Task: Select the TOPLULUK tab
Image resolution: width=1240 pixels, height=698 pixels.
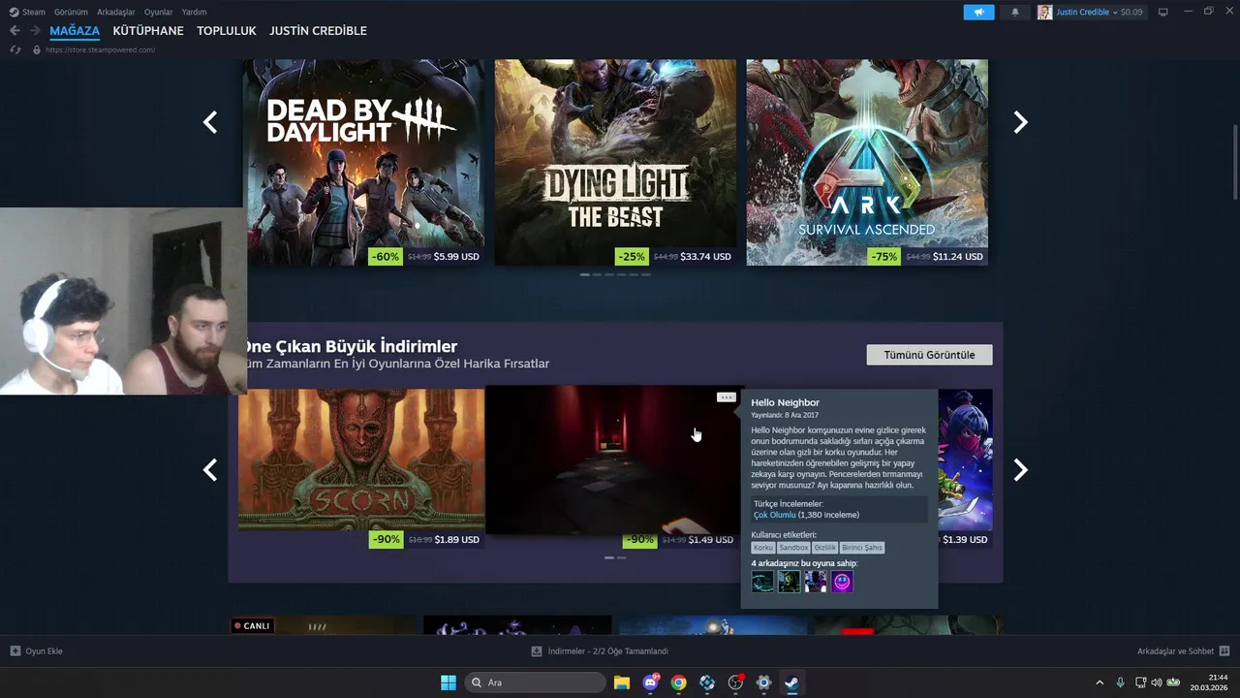Action: 227,31
